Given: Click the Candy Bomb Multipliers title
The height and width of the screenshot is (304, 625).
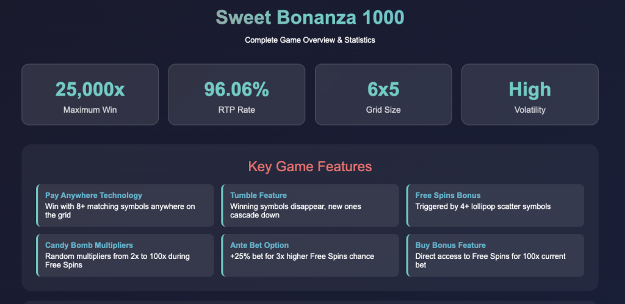Looking at the screenshot, I should pos(89,246).
